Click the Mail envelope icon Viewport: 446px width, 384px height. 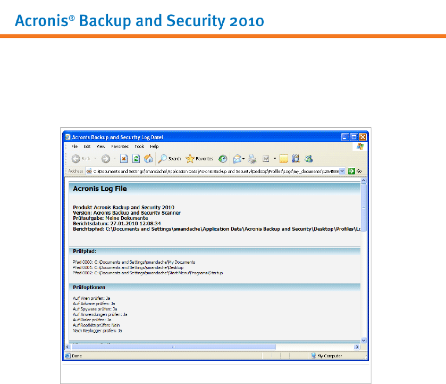(x=237, y=159)
